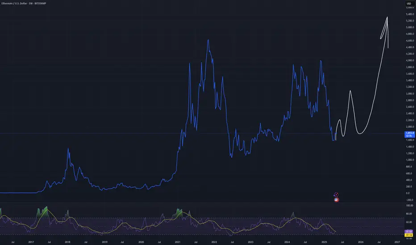
Task: Click the 2026 label on time axis
Action: point(361,242)
